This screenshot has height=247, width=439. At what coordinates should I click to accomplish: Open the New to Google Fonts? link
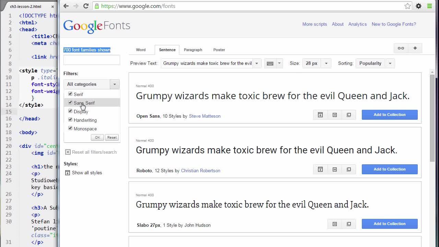tap(394, 24)
